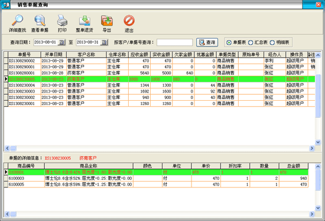Open calendar picker for start date 2013-08-01
Screen dimensions: 325x221
point(62,42)
